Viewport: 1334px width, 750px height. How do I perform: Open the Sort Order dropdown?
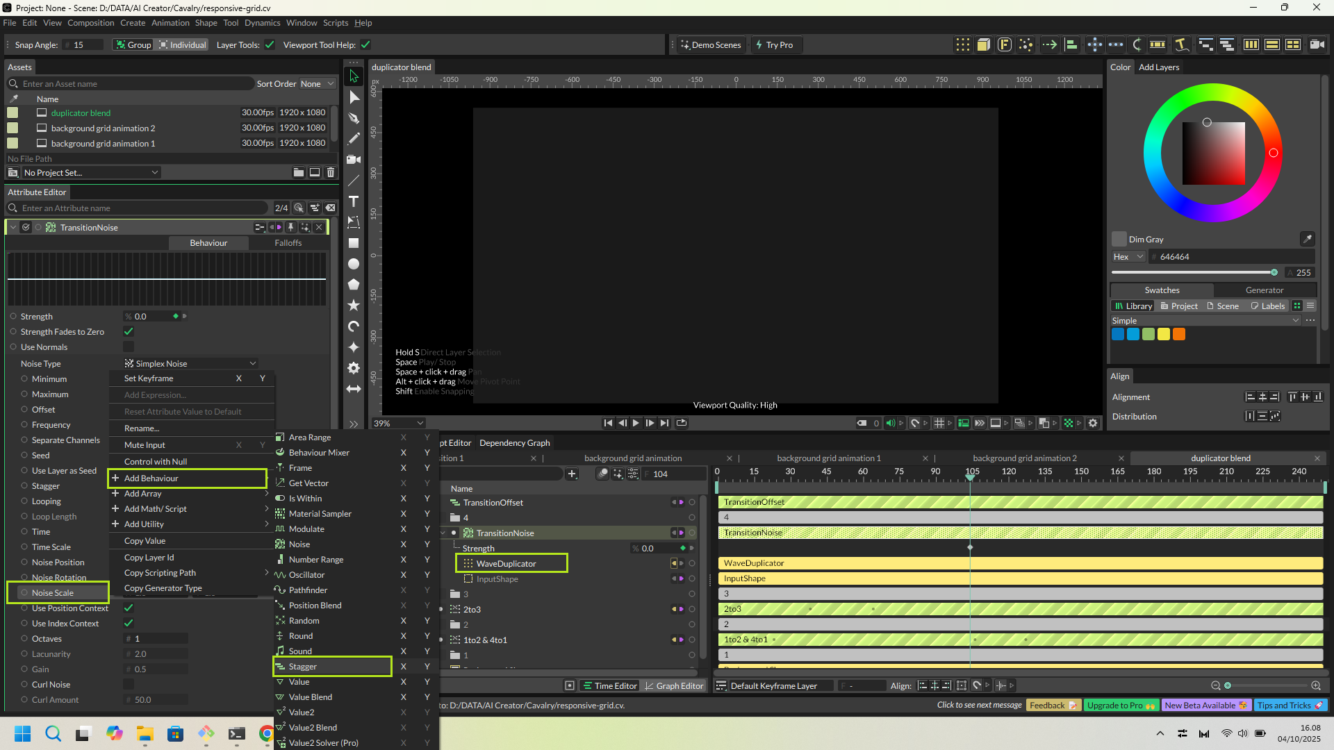(317, 84)
